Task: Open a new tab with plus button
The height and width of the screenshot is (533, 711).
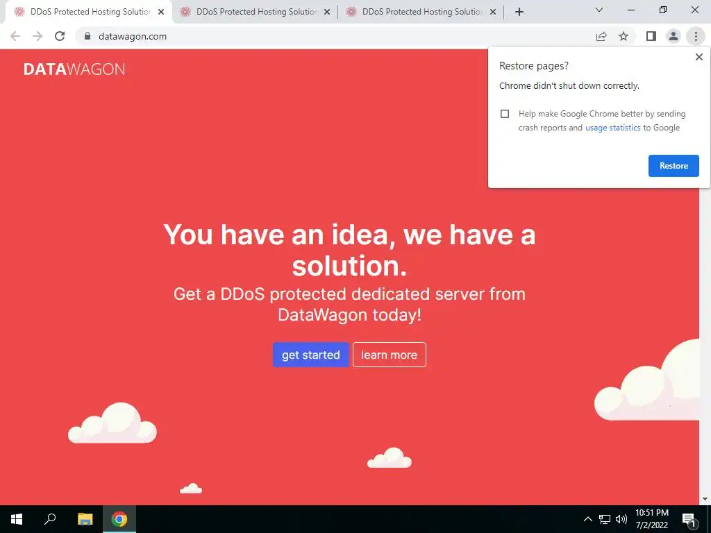Action: point(519,12)
